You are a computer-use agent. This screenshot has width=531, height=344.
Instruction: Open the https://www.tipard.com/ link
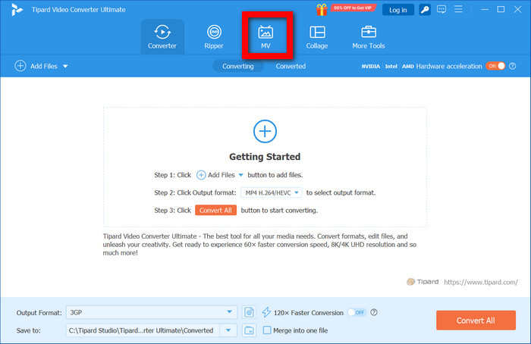[481, 282]
